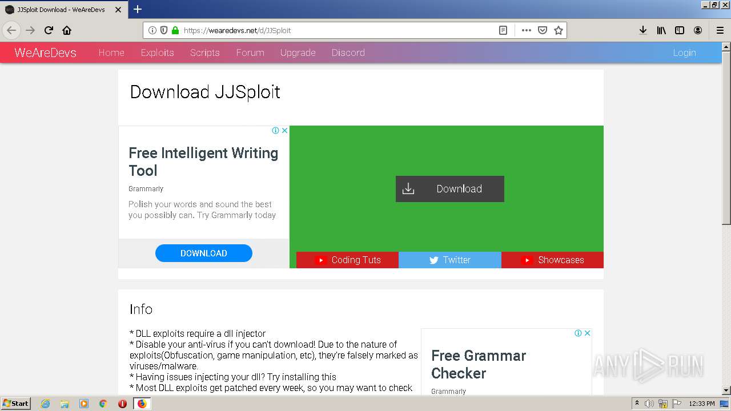731x411 pixels.
Task: Click the blue DOWNLOAD ad button
Action: coord(204,253)
